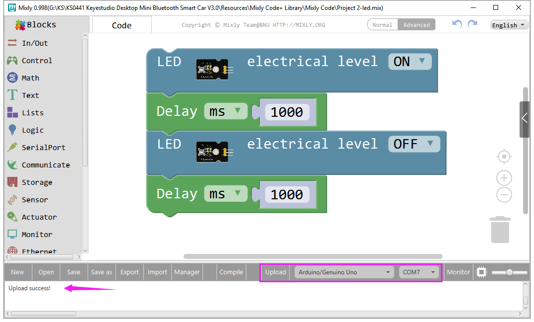The width and height of the screenshot is (534, 322).
Task: Open the Sensor blocks category
Action: point(35,200)
